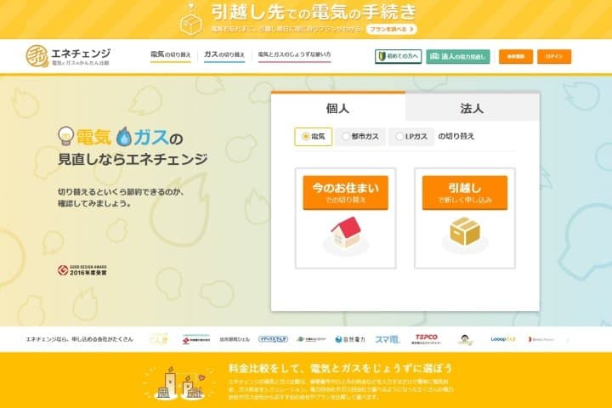Select the 都市ガス radio option

(360, 137)
